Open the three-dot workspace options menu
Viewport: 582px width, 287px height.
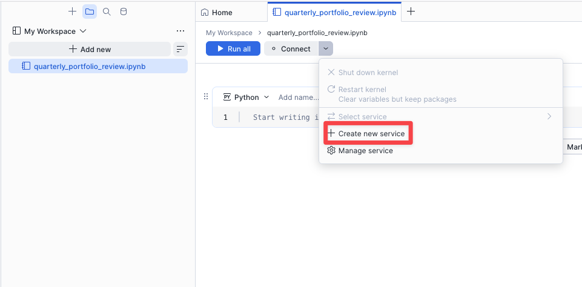click(180, 31)
